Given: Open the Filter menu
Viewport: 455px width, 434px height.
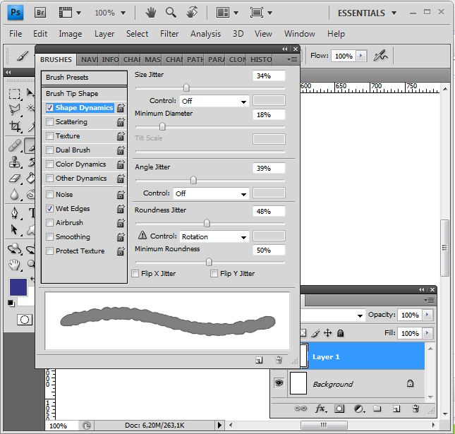Looking at the screenshot, I should (x=169, y=34).
